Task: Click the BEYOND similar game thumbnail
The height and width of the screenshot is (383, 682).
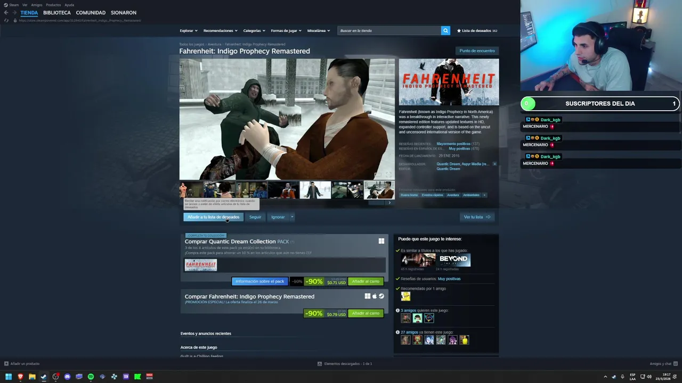Action: coord(454,260)
